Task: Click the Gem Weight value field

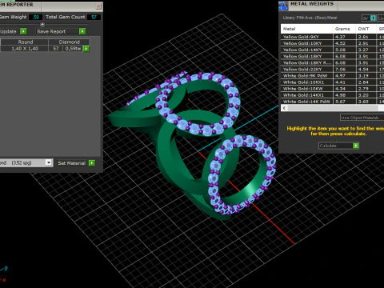Action: 35,17
